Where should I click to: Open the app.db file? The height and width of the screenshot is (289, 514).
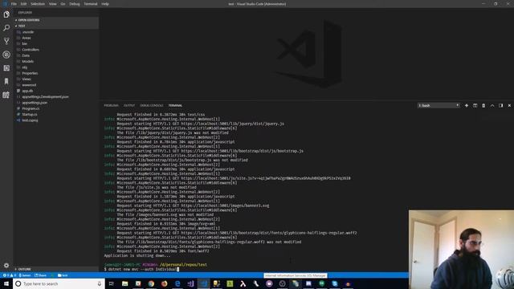[x=27, y=91]
